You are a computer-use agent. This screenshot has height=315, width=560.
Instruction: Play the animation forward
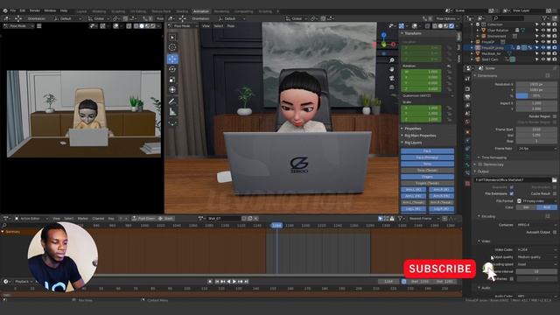[234, 282]
